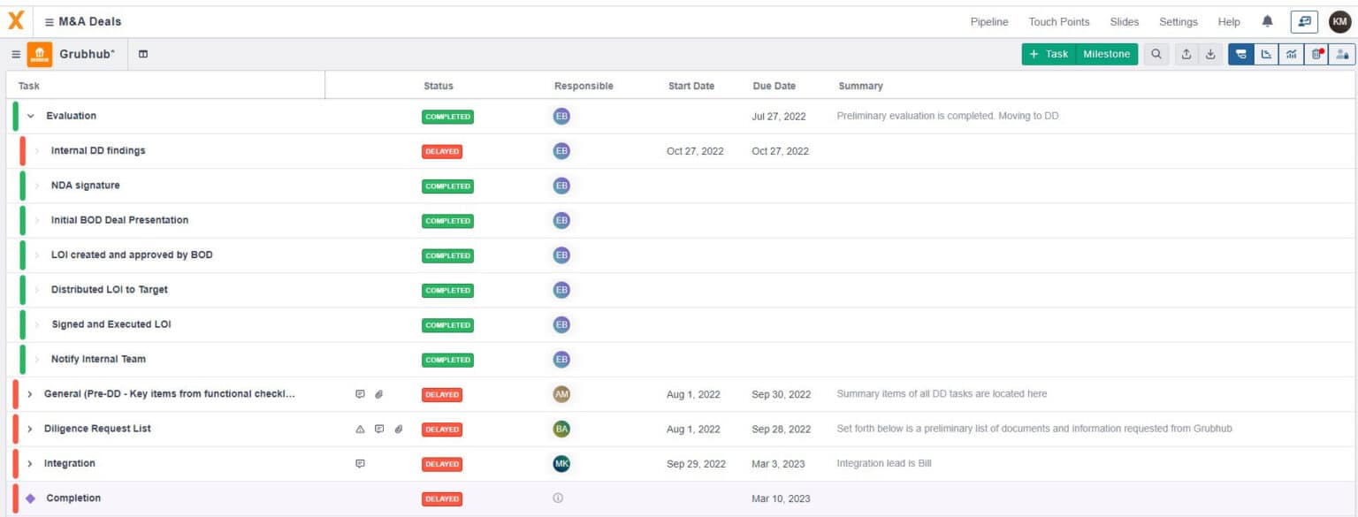Switch to the Gantt chart view icon
The height and width of the screenshot is (517, 1358).
click(1266, 54)
